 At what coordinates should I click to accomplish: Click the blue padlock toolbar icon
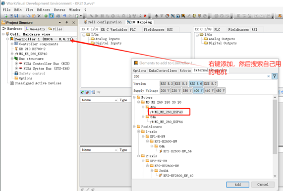[178, 16]
